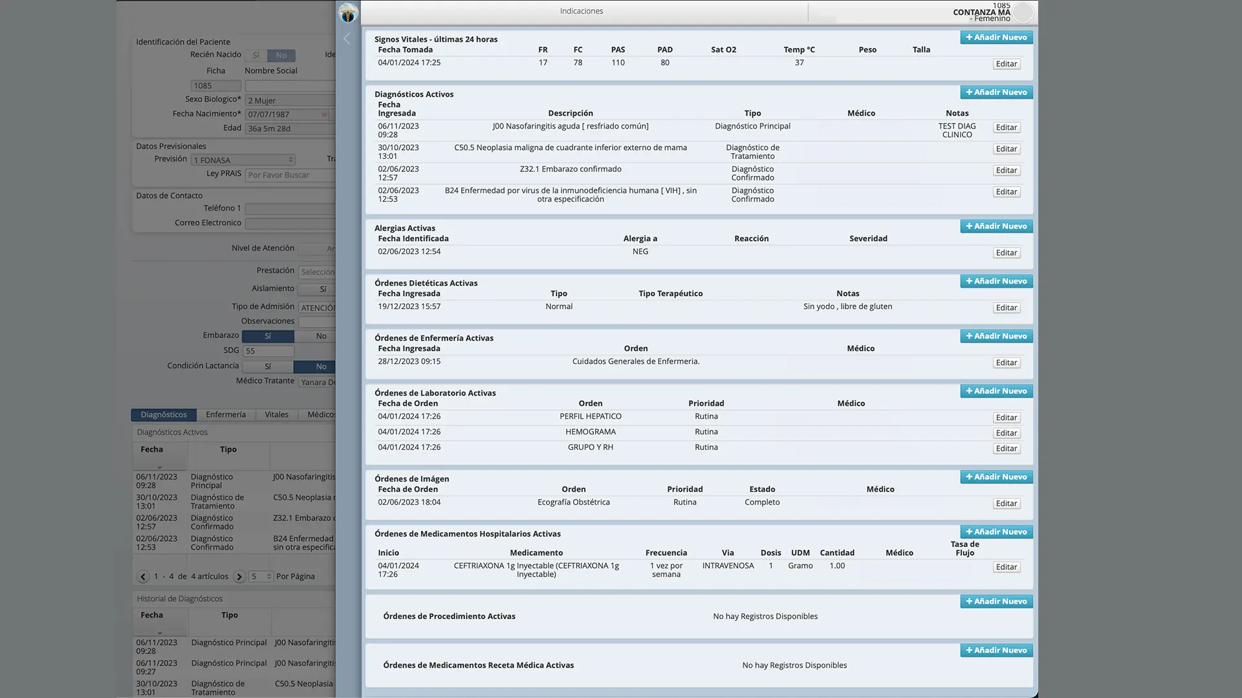The image size is (1242, 698).
Task: Add new Alergias Activas entry
Action: point(996,226)
